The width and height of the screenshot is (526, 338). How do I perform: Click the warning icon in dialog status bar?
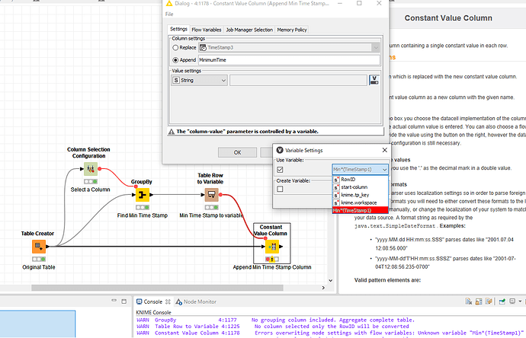[x=172, y=132]
